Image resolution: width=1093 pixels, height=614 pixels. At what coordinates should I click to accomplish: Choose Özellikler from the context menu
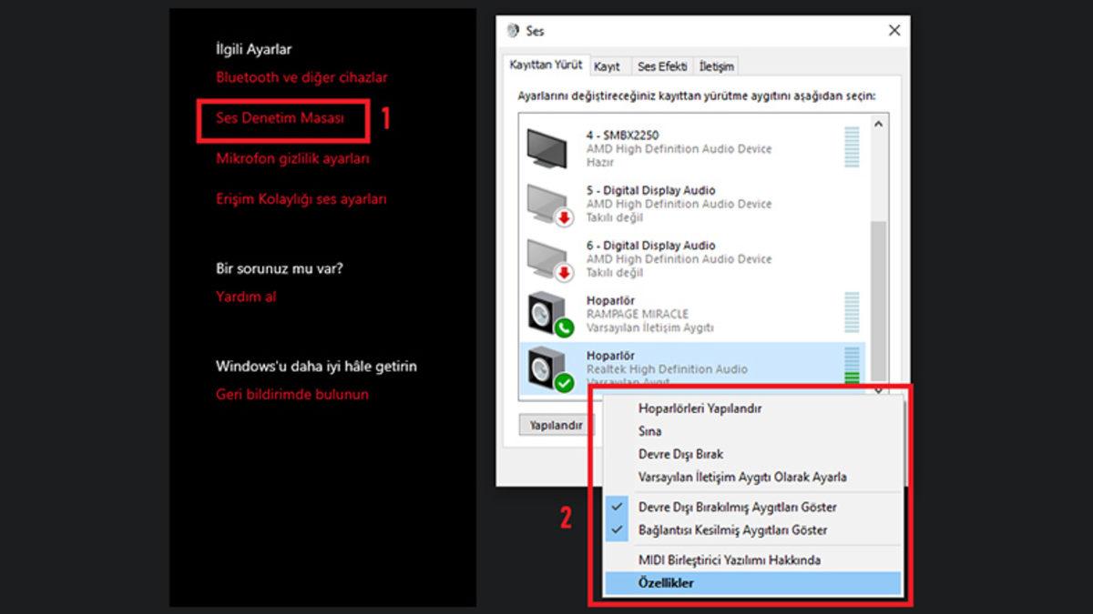click(666, 583)
